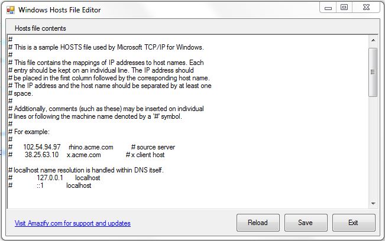Click the window title bar text

[59, 10]
